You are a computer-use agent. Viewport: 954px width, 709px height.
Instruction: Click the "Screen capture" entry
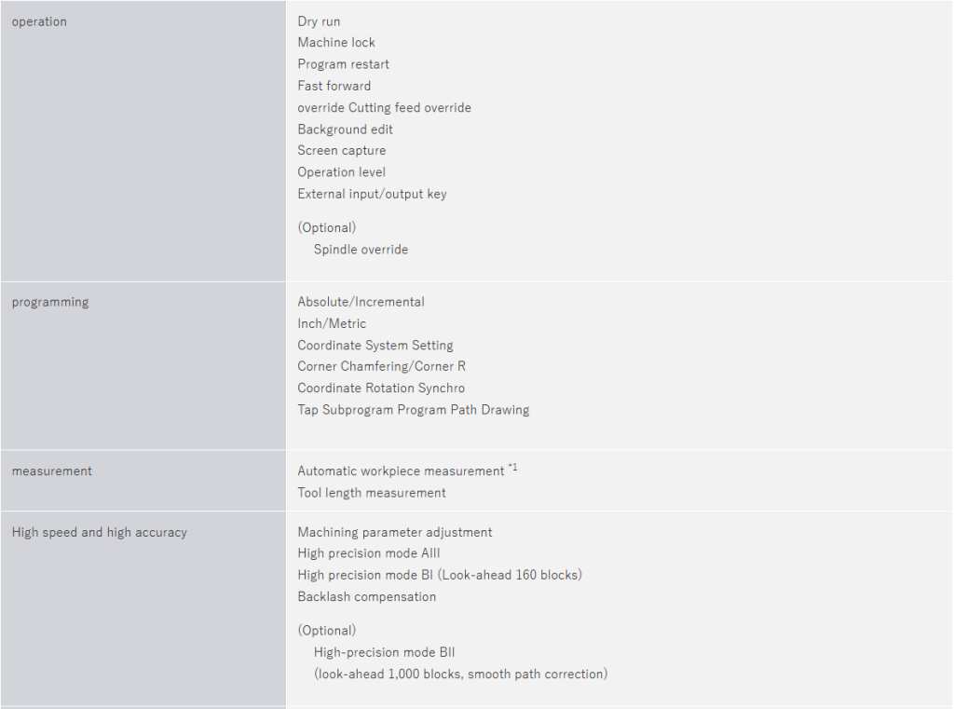click(342, 151)
